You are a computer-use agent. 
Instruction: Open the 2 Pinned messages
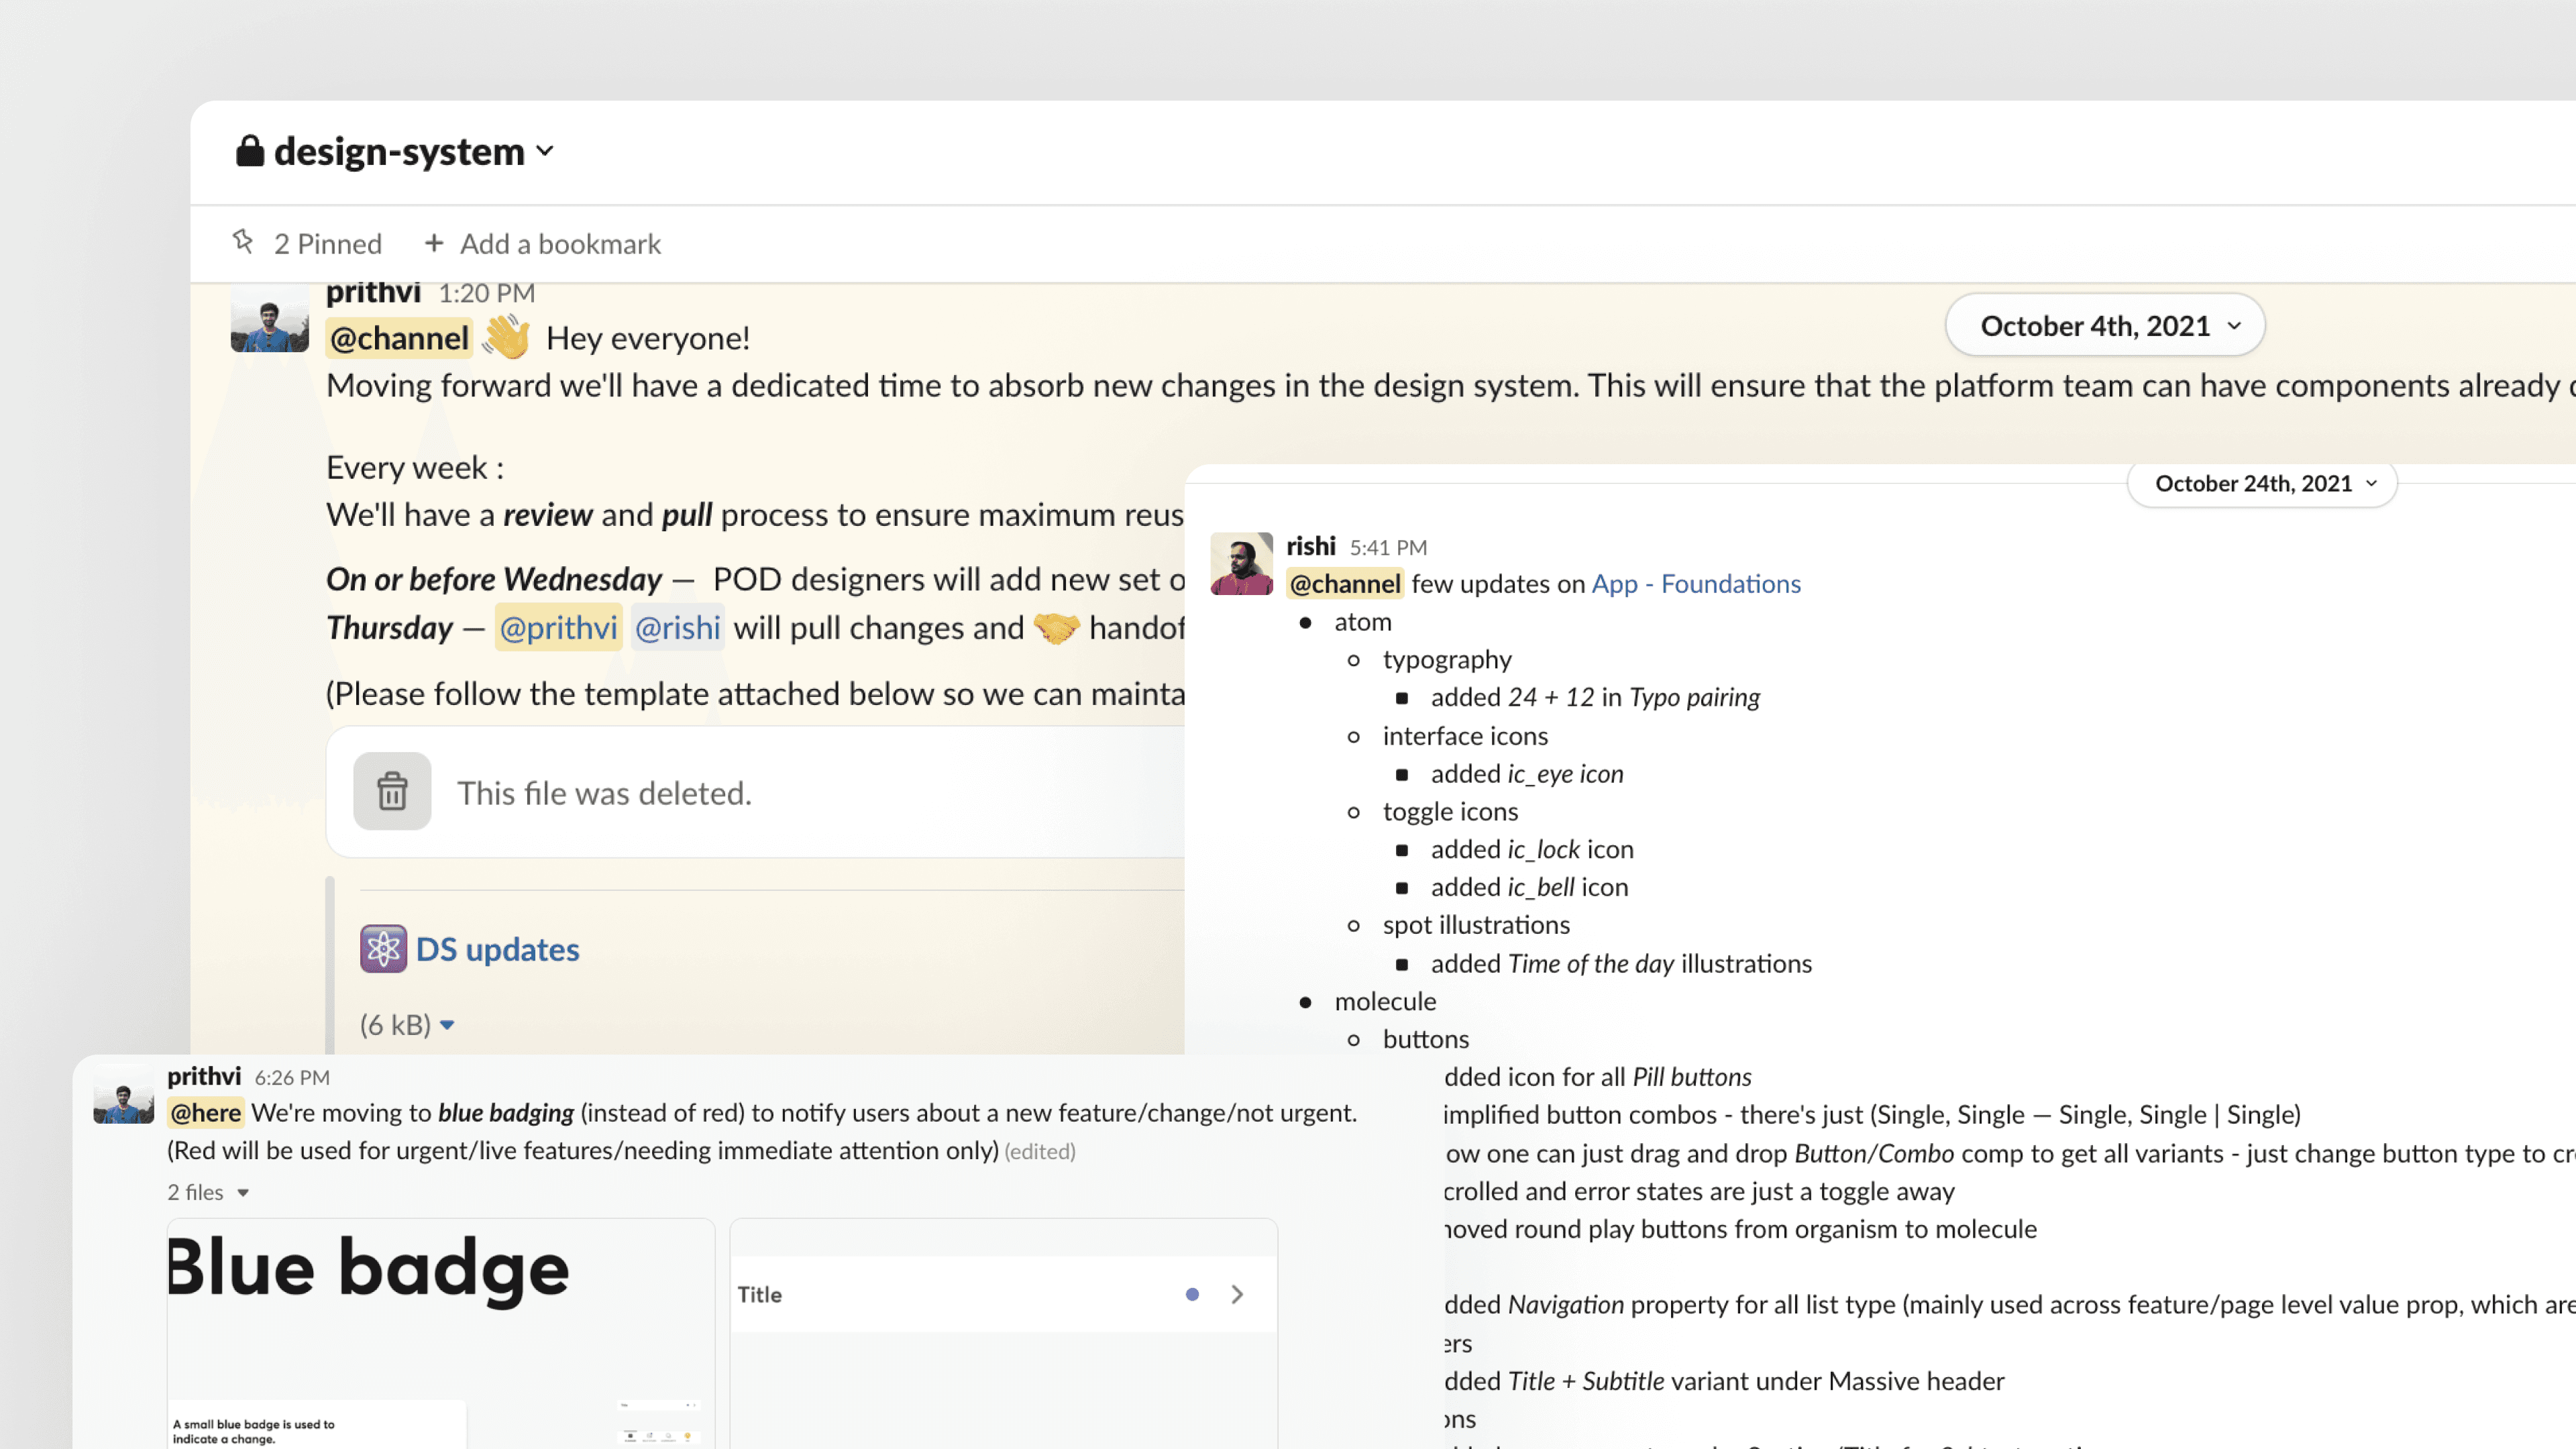(327, 244)
